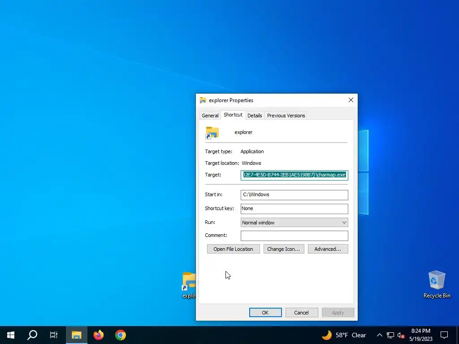Image resolution: width=459 pixels, height=344 pixels.
Task: Open the notification center icon
Action: (x=444, y=335)
